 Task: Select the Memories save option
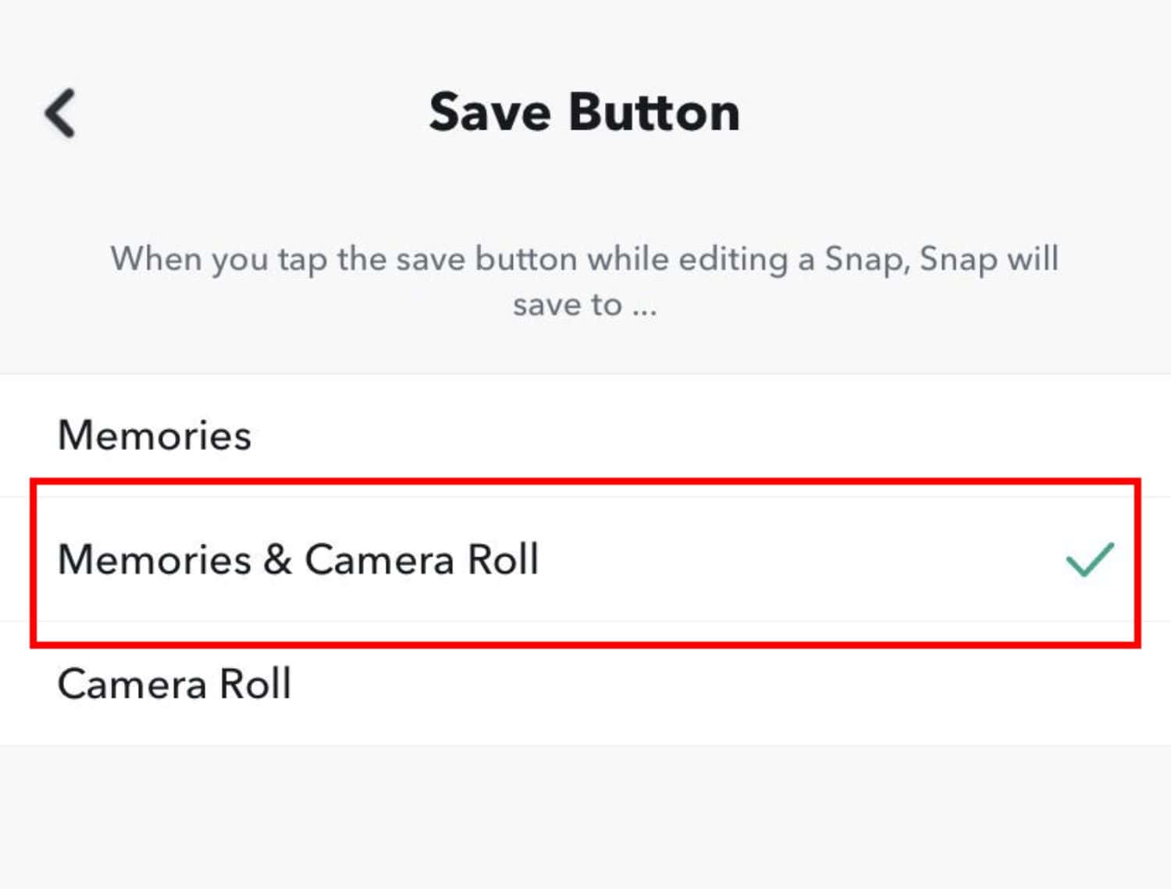coord(585,435)
